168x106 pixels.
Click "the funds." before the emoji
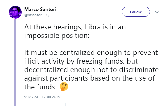[x=41, y=87]
